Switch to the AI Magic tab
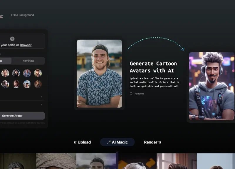Screen dimensions: 235x169 coord(117,142)
